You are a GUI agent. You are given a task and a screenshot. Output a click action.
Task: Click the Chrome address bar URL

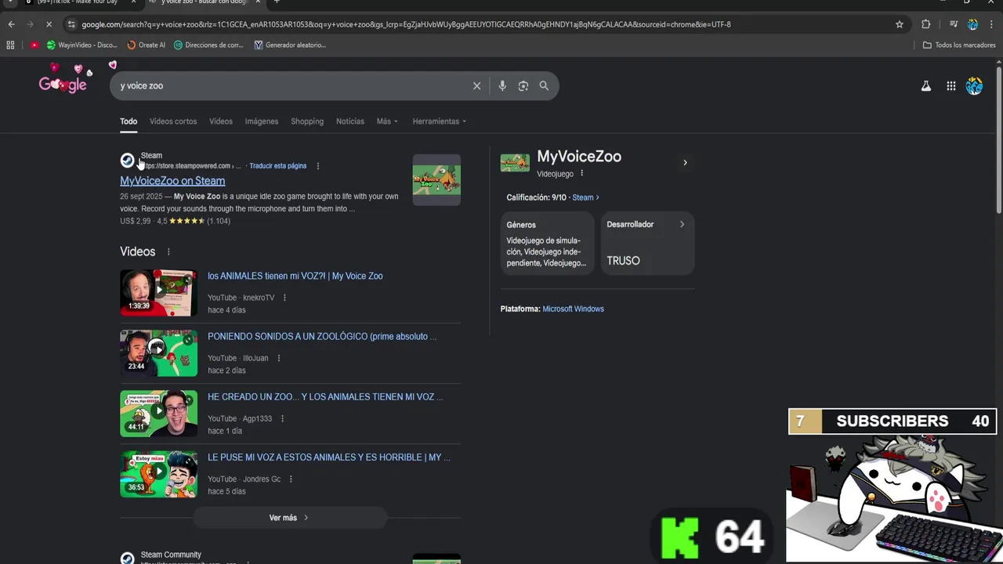406,24
